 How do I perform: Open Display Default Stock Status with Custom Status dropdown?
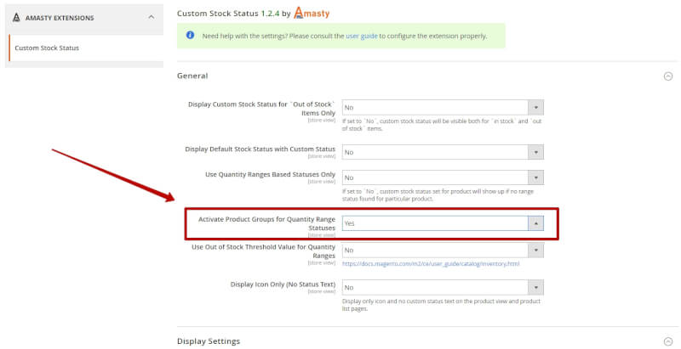443,152
